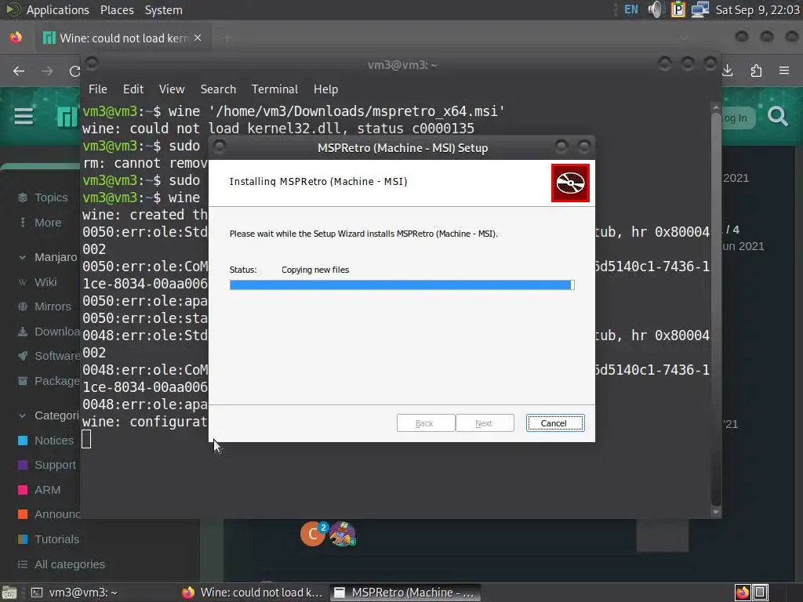
Task: Open the Wiki link in forum sidebar
Action: [38, 282]
